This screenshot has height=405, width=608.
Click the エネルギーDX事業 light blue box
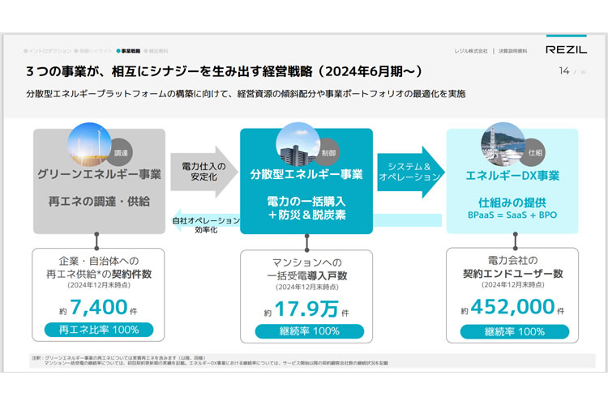[512, 194]
